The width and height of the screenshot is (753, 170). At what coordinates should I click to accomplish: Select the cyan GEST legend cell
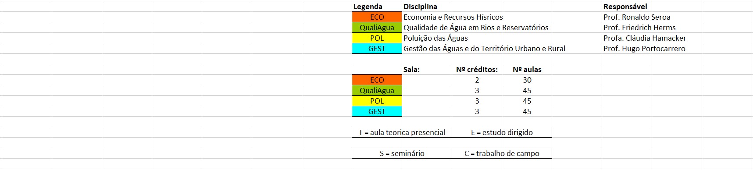[377, 49]
